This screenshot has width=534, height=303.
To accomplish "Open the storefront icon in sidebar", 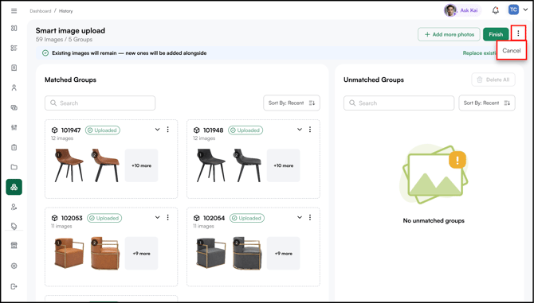I will pyautogui.click(x=14, y=246).
